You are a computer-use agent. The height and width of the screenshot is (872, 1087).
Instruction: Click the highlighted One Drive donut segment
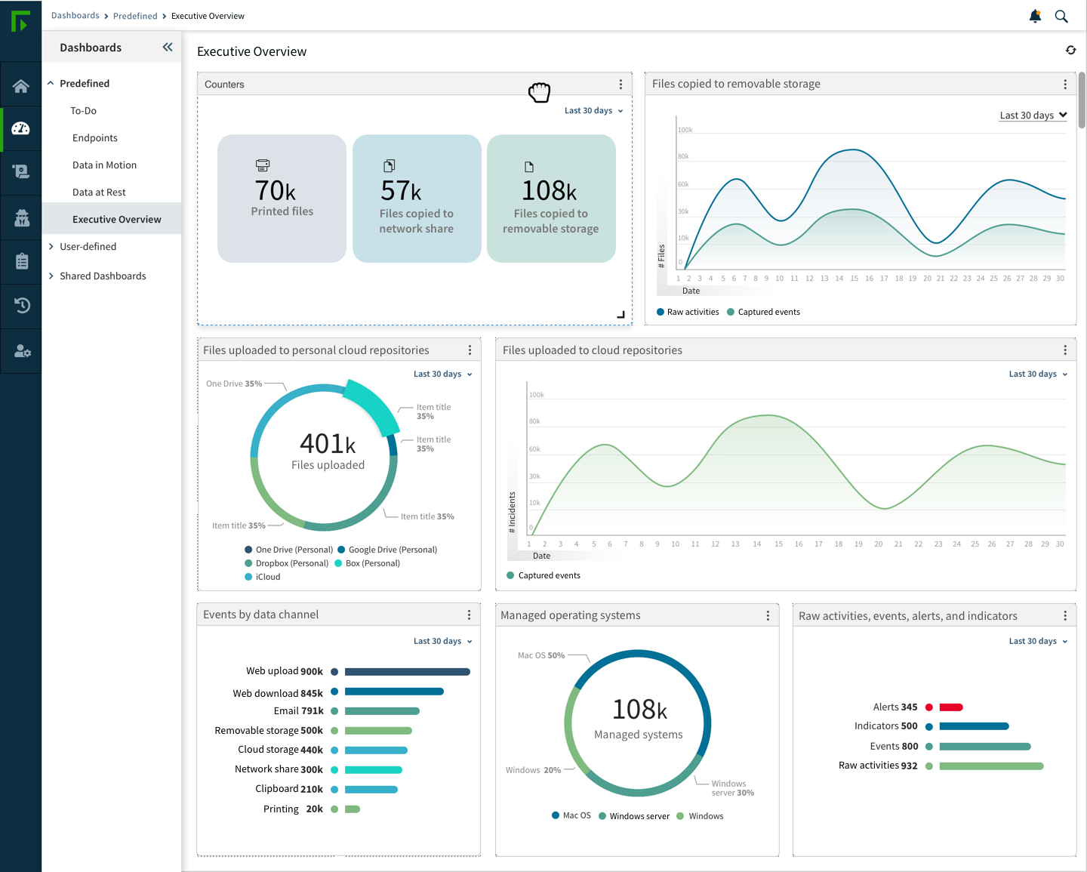[x=371, y=406]
